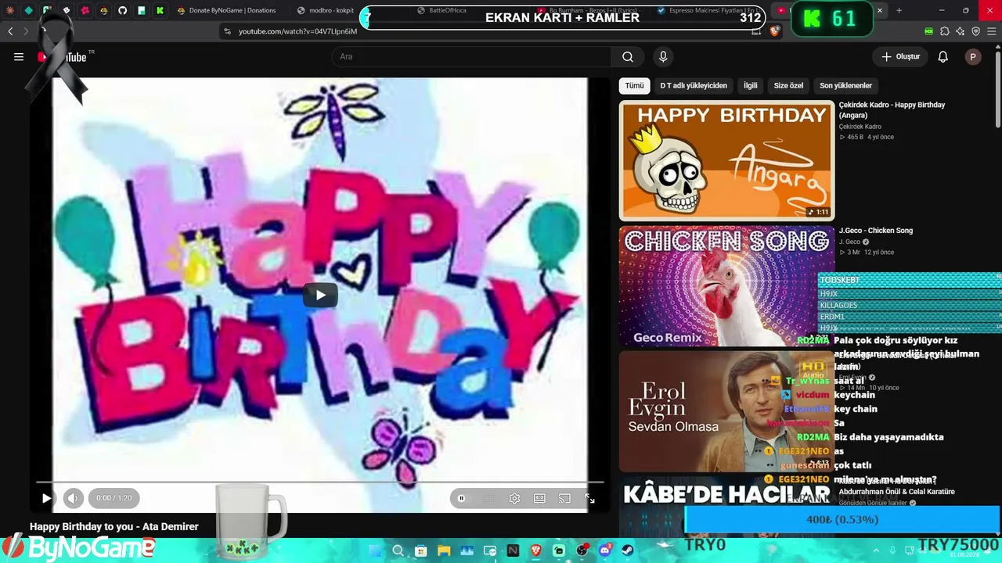Open the site info icon in address bar
The height and width of the screenshot is (563, 1002).
227,31
